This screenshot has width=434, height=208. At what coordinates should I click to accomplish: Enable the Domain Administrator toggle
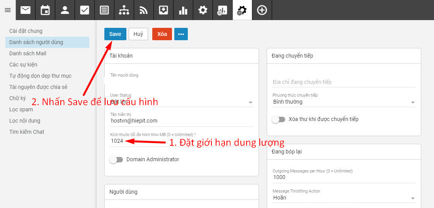coord(116,159)
